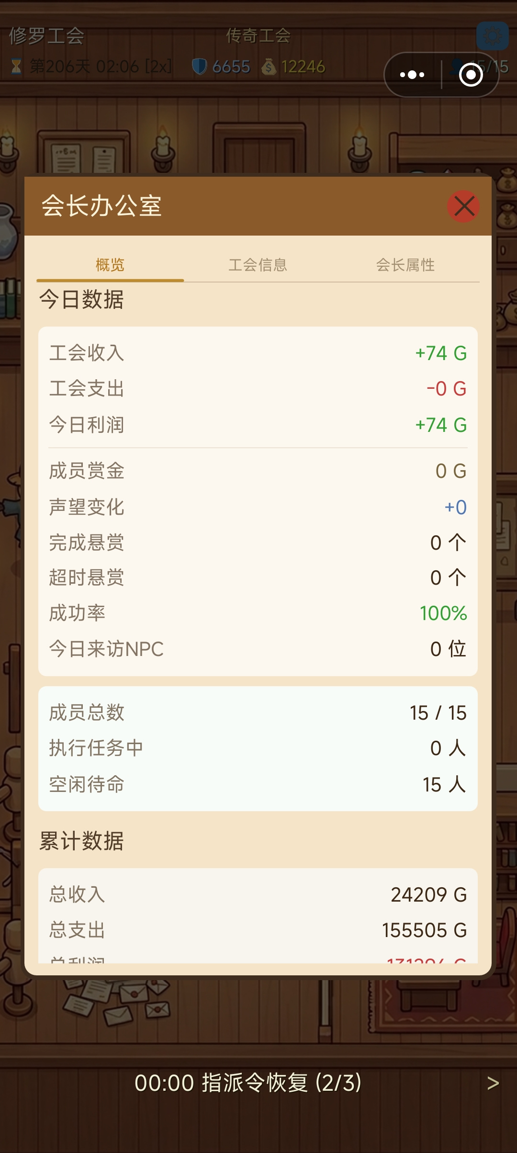Close the 会长办公室 dialog

(x=463, y=206)
